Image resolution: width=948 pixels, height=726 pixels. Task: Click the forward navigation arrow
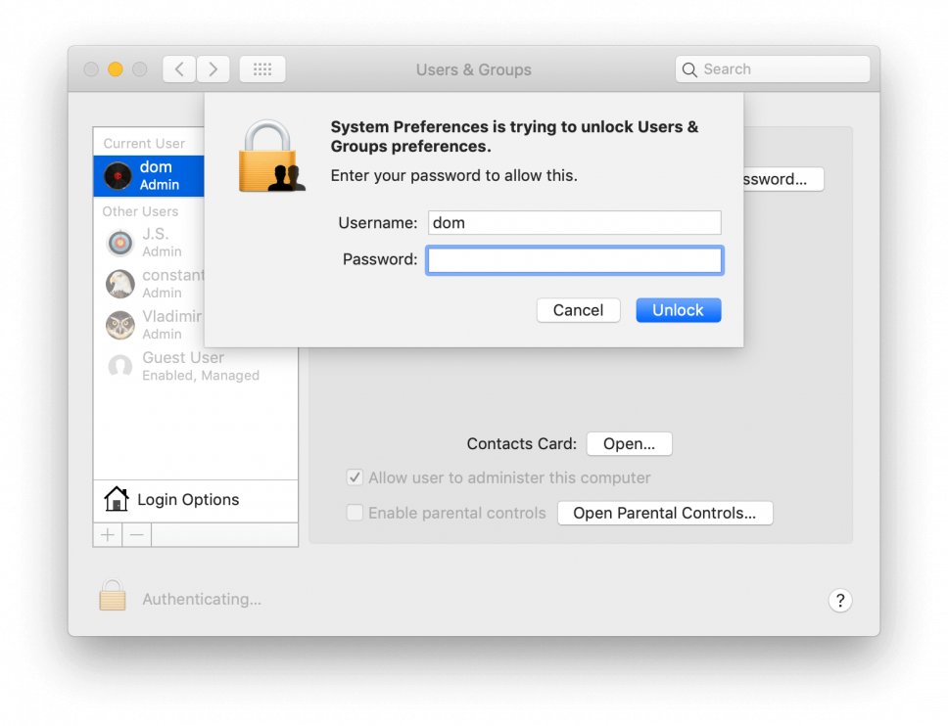coord(213,68)
